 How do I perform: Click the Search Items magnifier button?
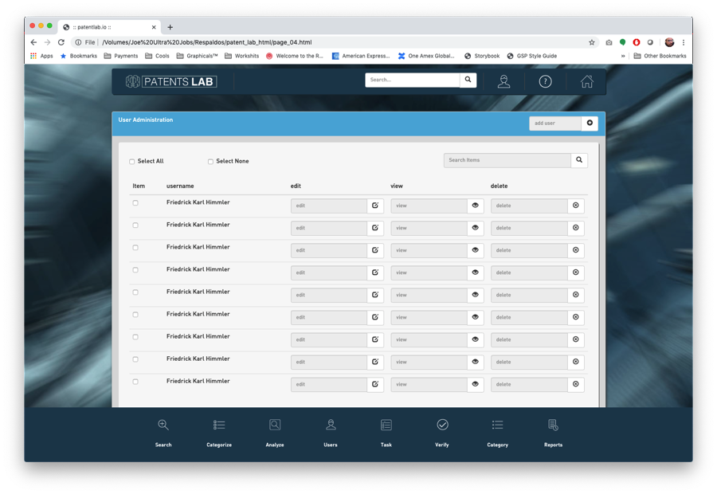(x=579, y=160)
